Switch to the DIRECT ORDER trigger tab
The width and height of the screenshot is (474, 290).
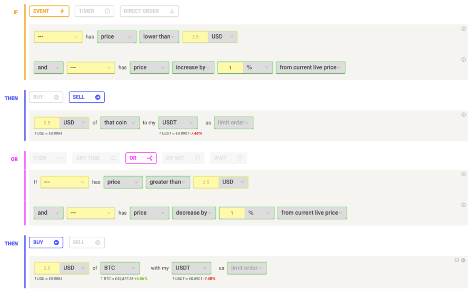[149, 11]
